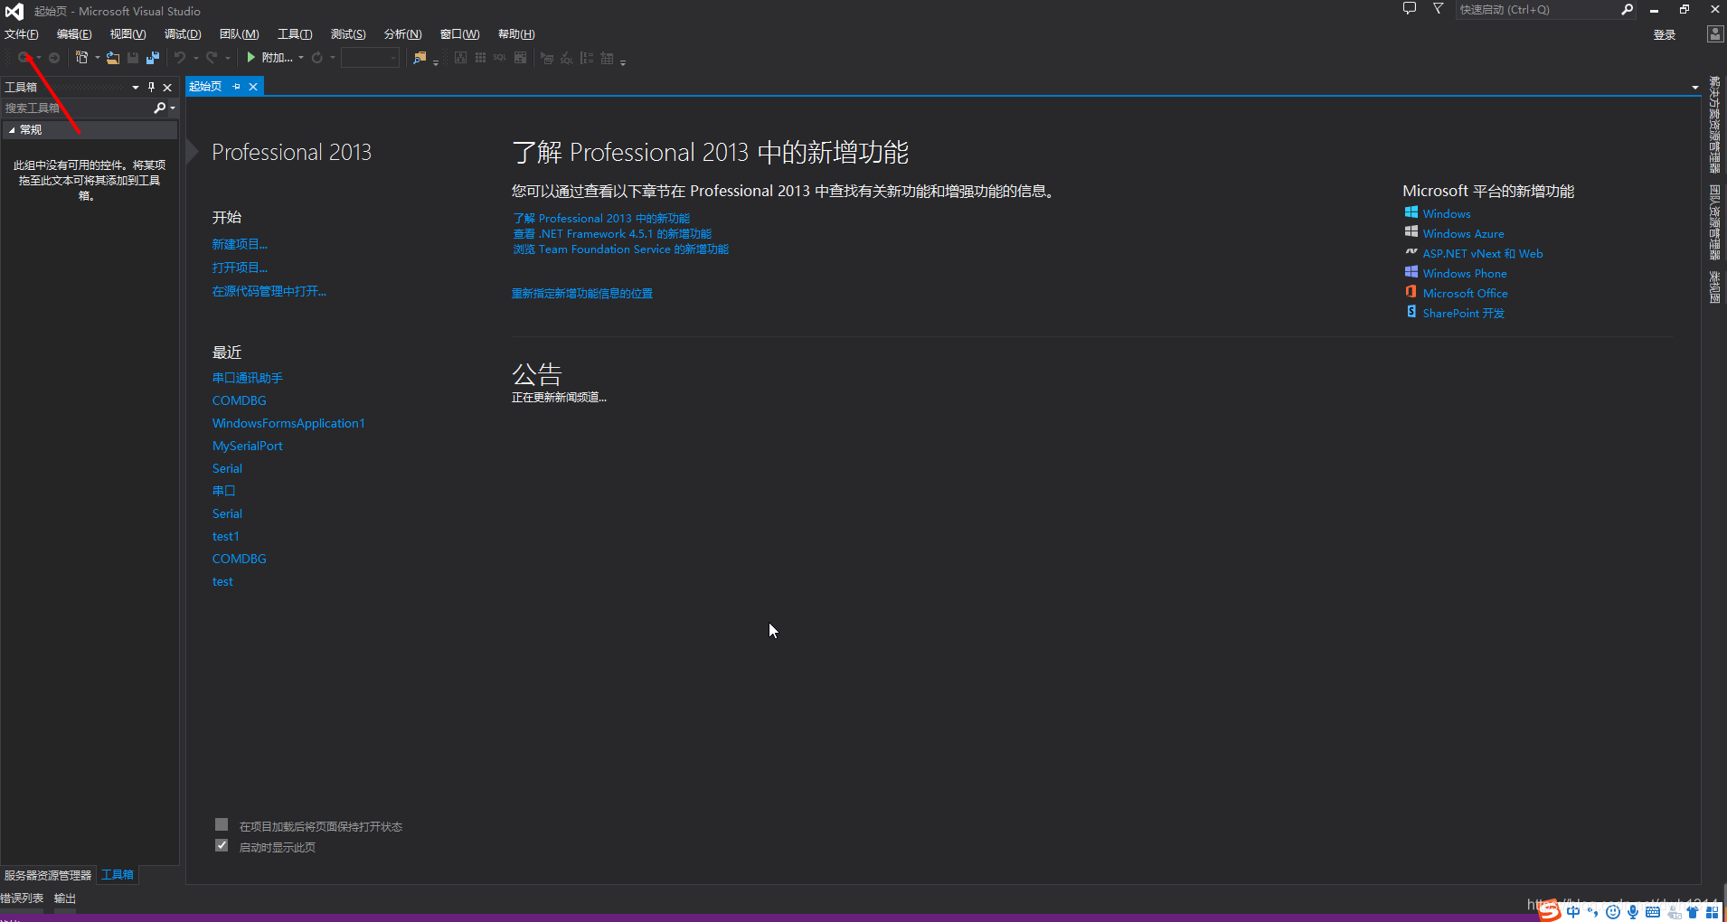Click the refresh/restart circular arrow icon

click(x=317, y=58)
